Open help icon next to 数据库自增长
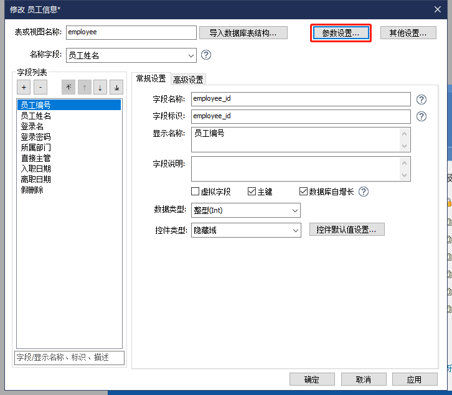This screenshot has width=452, height=395. pyautogui.click(x=364, y=192)
